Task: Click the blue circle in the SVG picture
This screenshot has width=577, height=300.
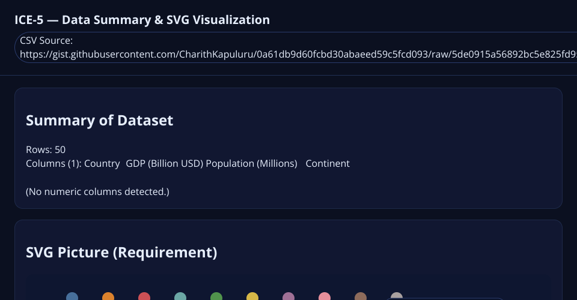Action: [72, 297]
